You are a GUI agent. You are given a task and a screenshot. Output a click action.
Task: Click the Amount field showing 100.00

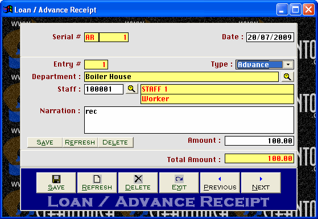[x=259, y=141]
